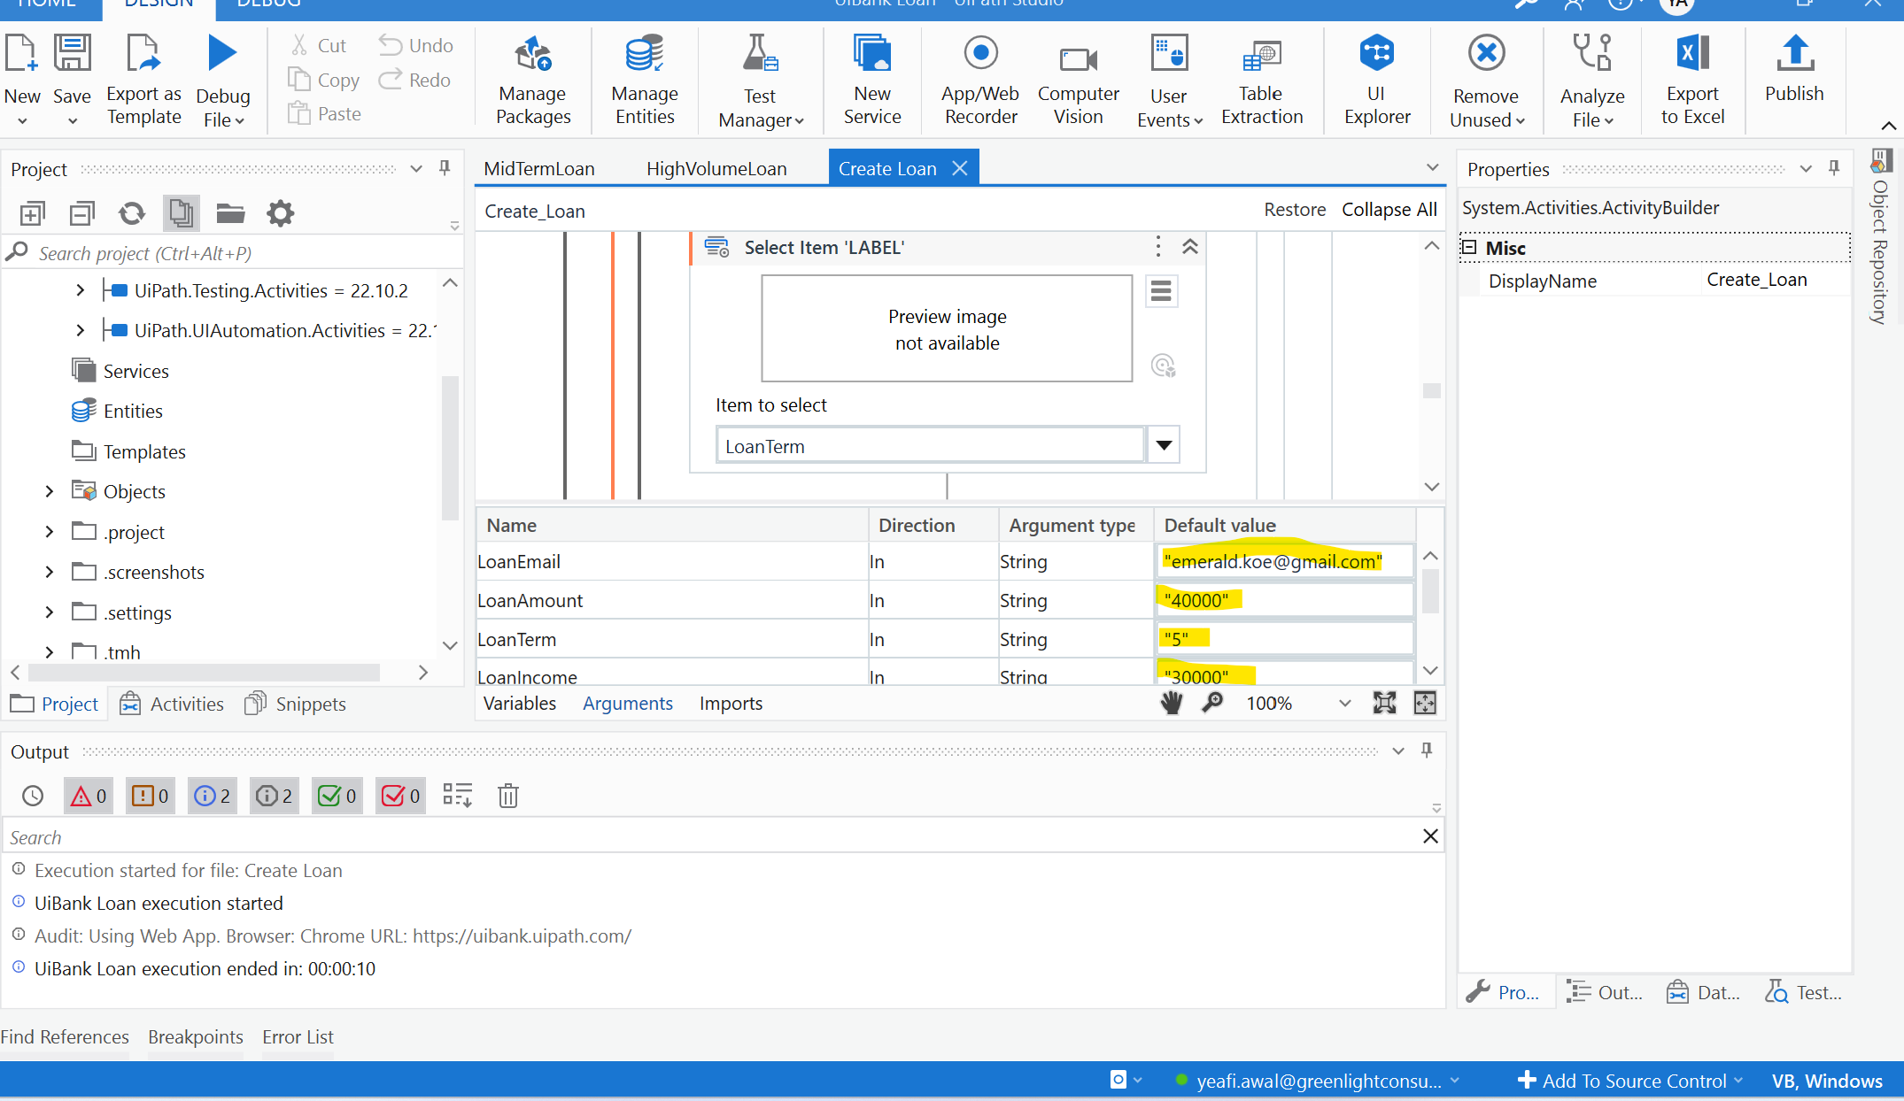Click fit to screen icon in designer

[1384, 704]
